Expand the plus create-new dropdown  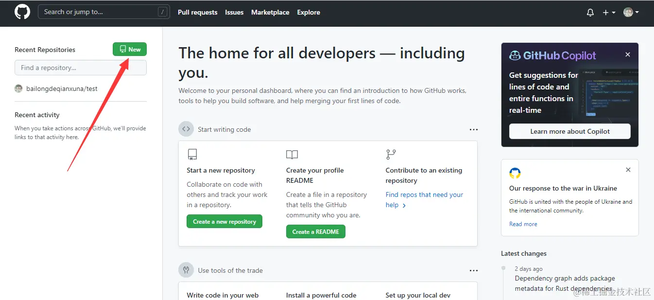609,13
